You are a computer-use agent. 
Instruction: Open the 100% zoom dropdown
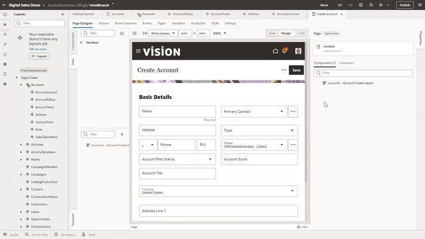coord(219,33)
